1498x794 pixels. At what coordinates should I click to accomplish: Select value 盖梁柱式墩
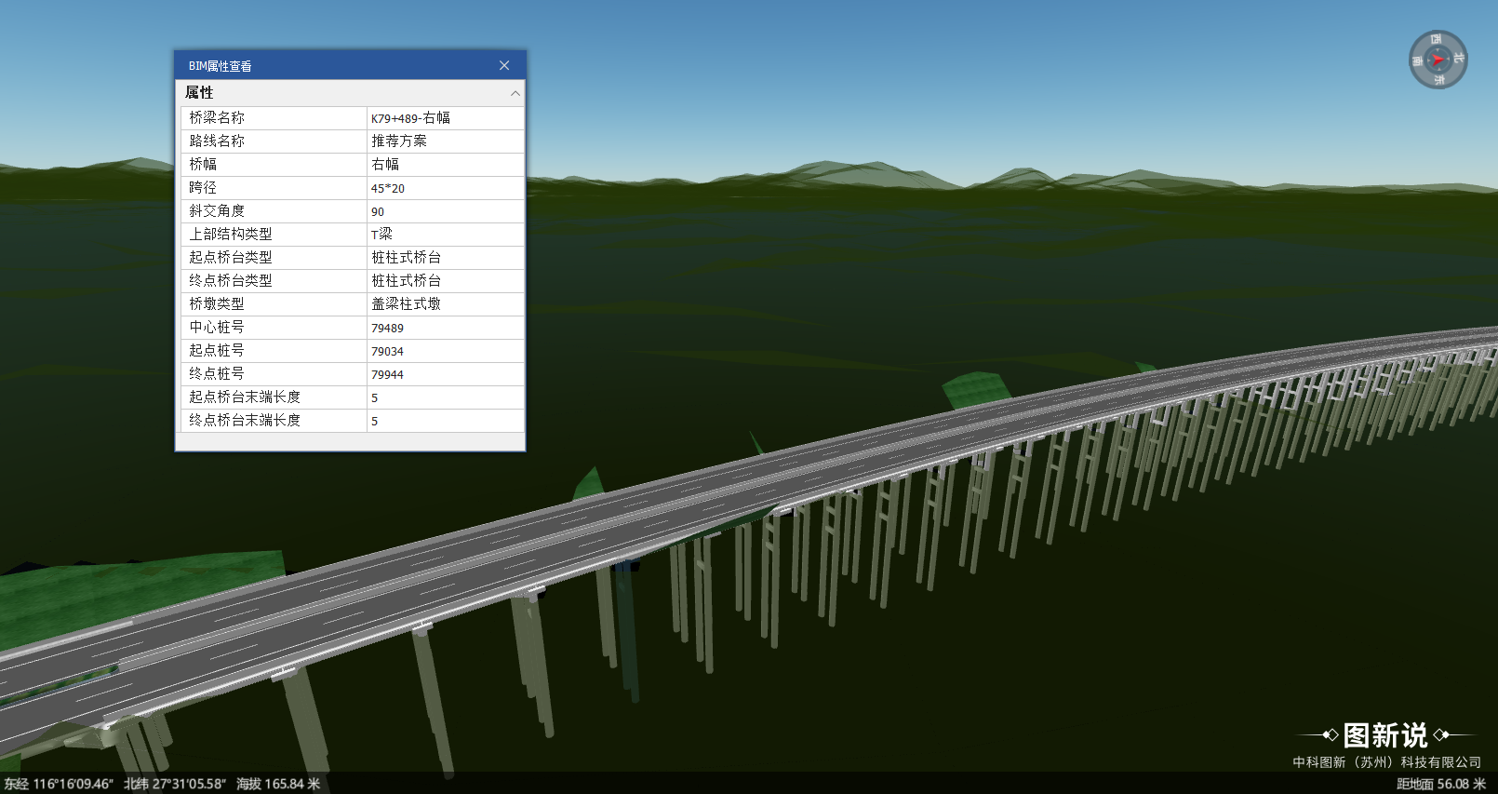(446, 304)
